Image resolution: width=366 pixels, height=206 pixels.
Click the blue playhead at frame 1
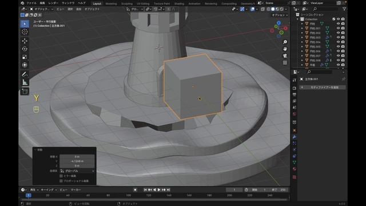tap(29, 195)
